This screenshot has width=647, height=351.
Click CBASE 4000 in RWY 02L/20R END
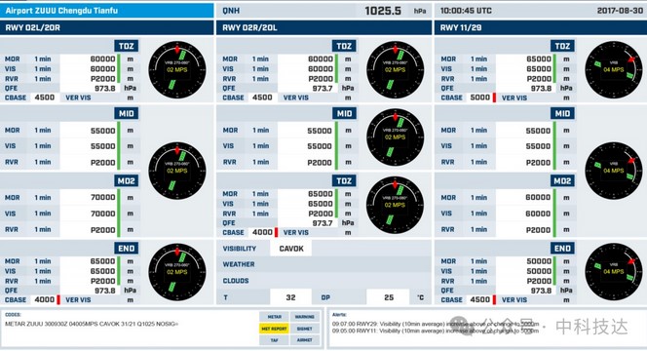45,299
